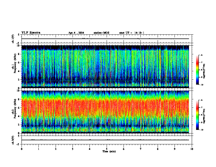This screenshot has height=167, width=216.
Task: Click inside the ch.2 spectrogram panel
Action: pyautogui.click(x=105, y=112)
